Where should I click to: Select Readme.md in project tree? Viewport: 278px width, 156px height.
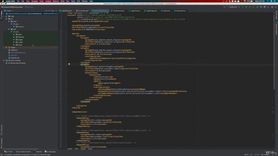point(15,58)
